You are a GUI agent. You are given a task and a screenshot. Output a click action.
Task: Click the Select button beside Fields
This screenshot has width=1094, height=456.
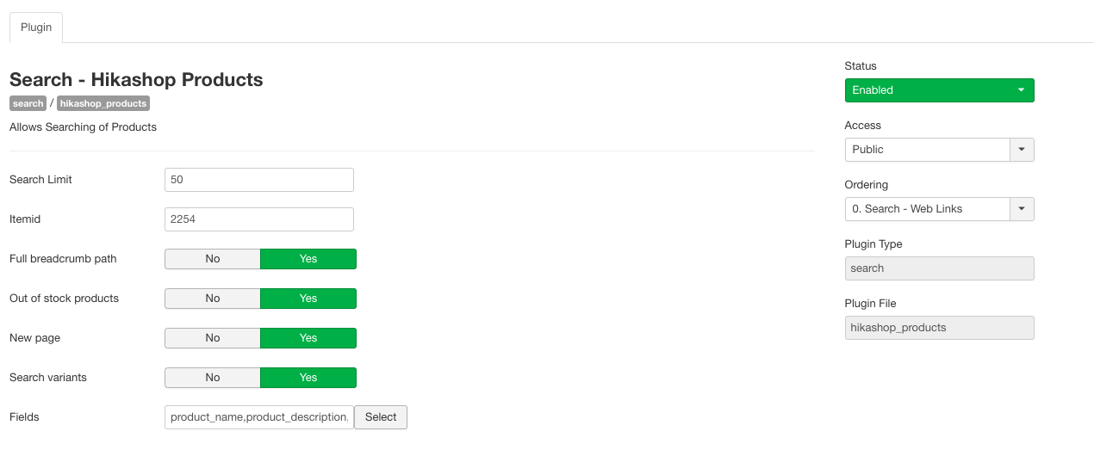381,417
